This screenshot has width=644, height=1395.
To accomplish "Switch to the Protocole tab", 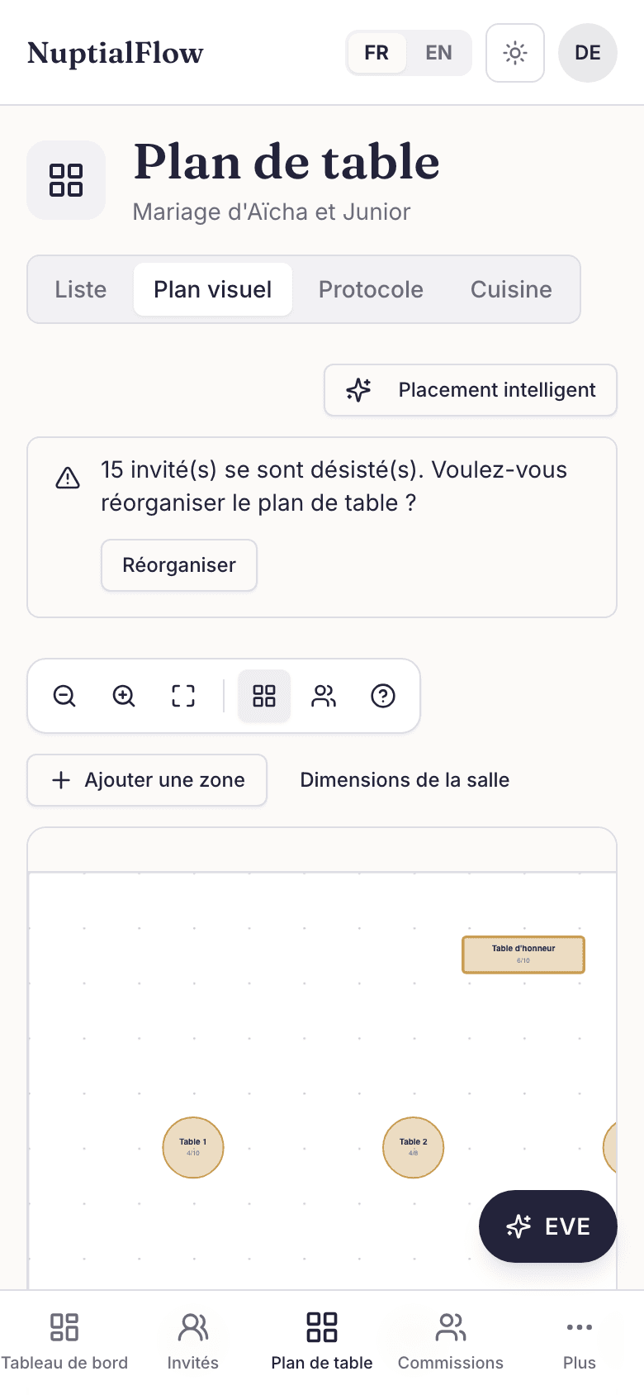I will [371, 289].
